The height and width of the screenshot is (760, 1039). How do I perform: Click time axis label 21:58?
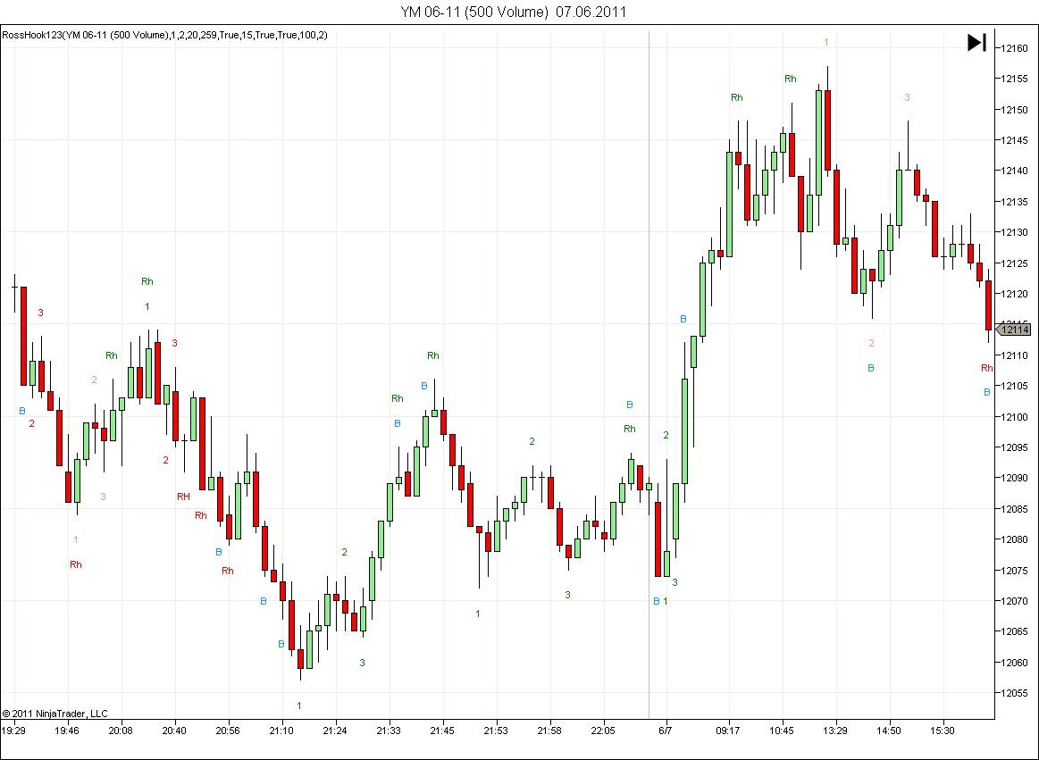point(549,731)
